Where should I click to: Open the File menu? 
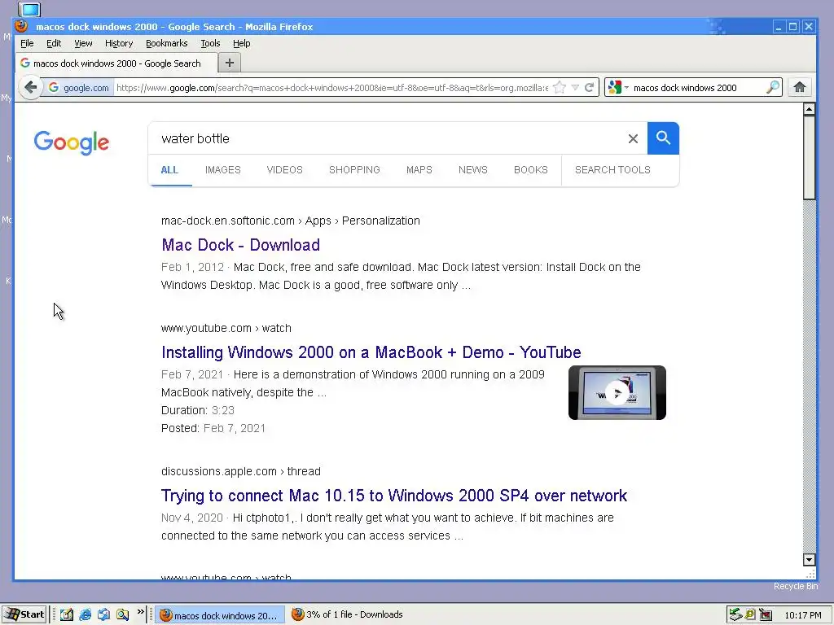click(x=27, y=44)
